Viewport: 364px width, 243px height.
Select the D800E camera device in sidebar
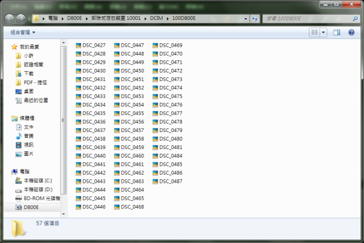pos(27,207)
